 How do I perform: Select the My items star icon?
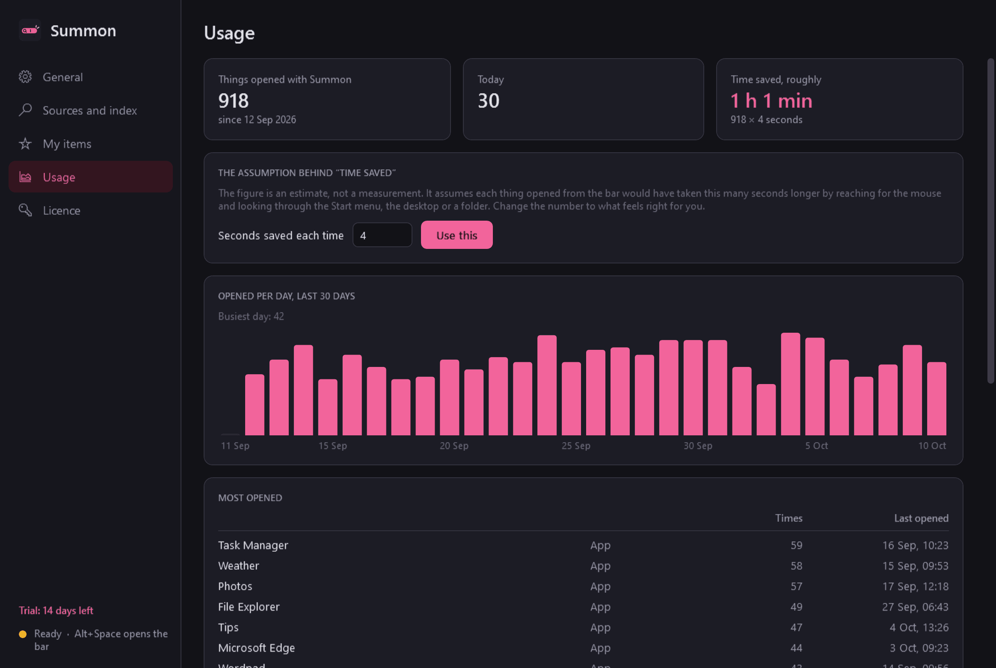(x=25, y=144)
